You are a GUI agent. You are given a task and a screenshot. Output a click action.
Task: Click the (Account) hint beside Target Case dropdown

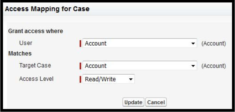click(x=214, y=66)
